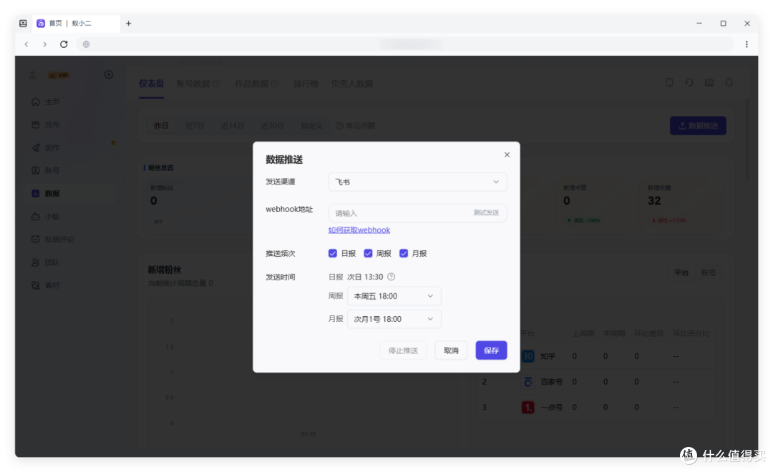Open the 发送渠道 dropdown showing 飞书
The image size is (773, 472).
coord(417,182)
